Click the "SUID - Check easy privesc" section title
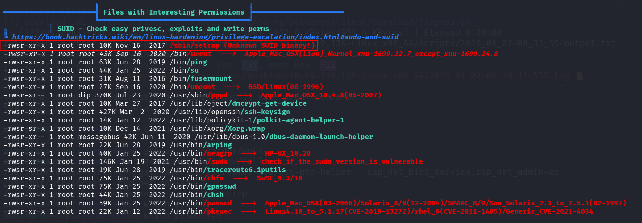642x223 pixels. (x=163, y=29)
